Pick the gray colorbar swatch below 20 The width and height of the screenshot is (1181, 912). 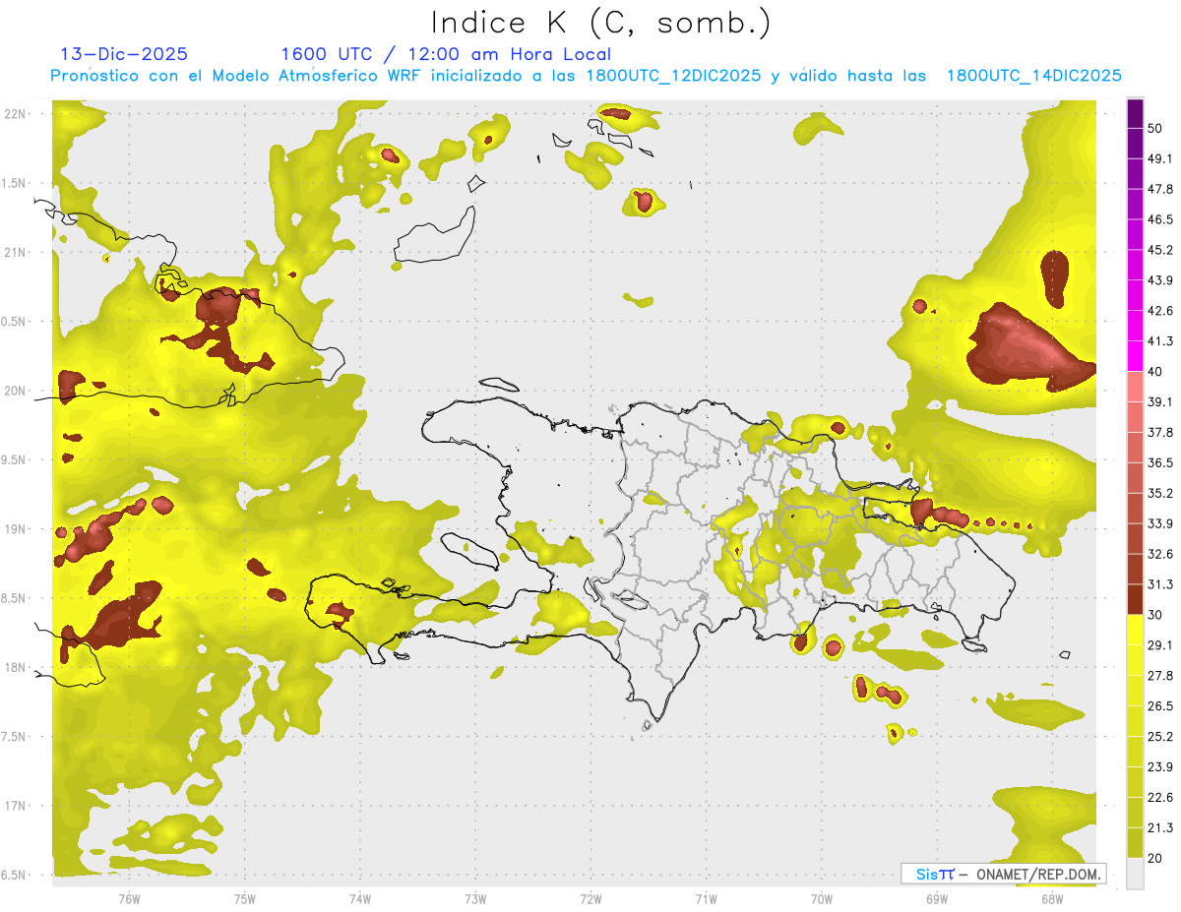[1135, 874]
